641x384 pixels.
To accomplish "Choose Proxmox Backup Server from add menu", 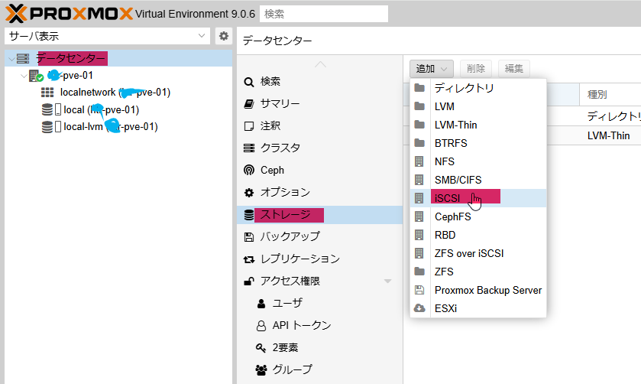I will pyautogui.click(x=478, y=290).
